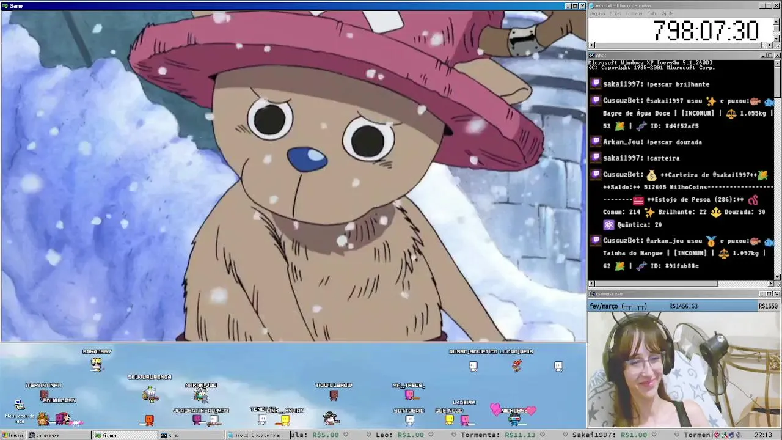The image size is (782, 440).
Task: Maximize the Game window
Action: [x=575, y=5]
